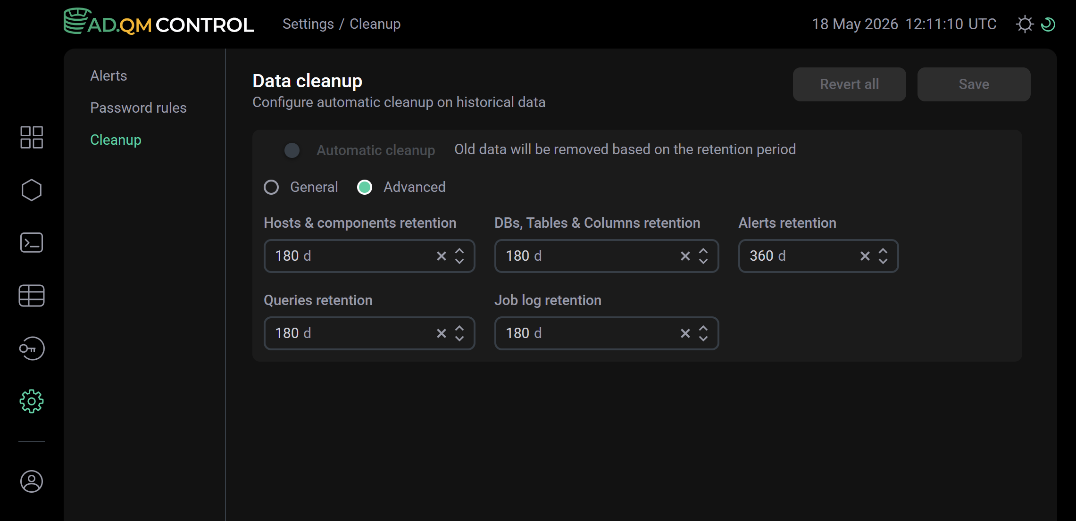Open the Alerts settings section
The image size is (1076, 521).
pyautogui.click(x=108, y=76)
